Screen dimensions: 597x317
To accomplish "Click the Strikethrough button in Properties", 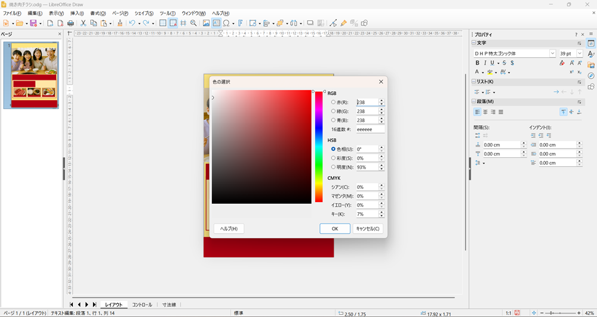I will point(504,63).
